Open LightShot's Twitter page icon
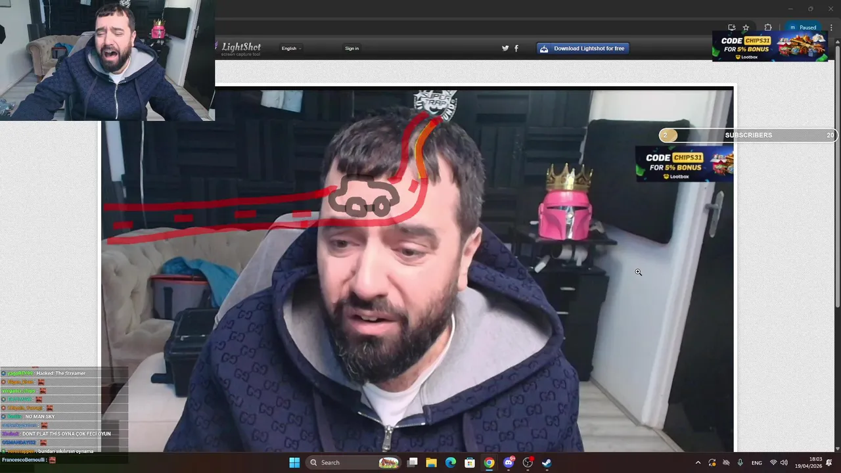Screen dimensions: 841x473 (505, 48)
